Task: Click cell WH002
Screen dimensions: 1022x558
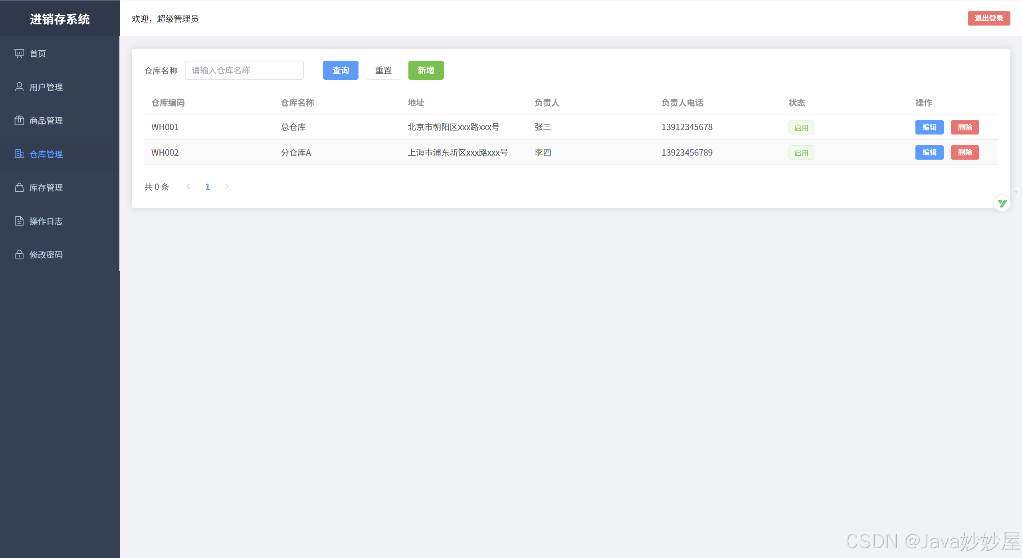Action: coord(165,152)
